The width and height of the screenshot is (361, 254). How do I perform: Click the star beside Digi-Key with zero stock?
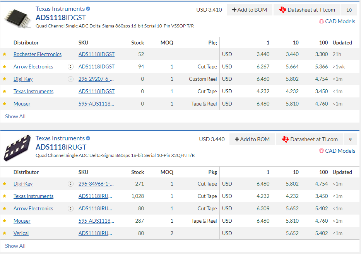4,79
